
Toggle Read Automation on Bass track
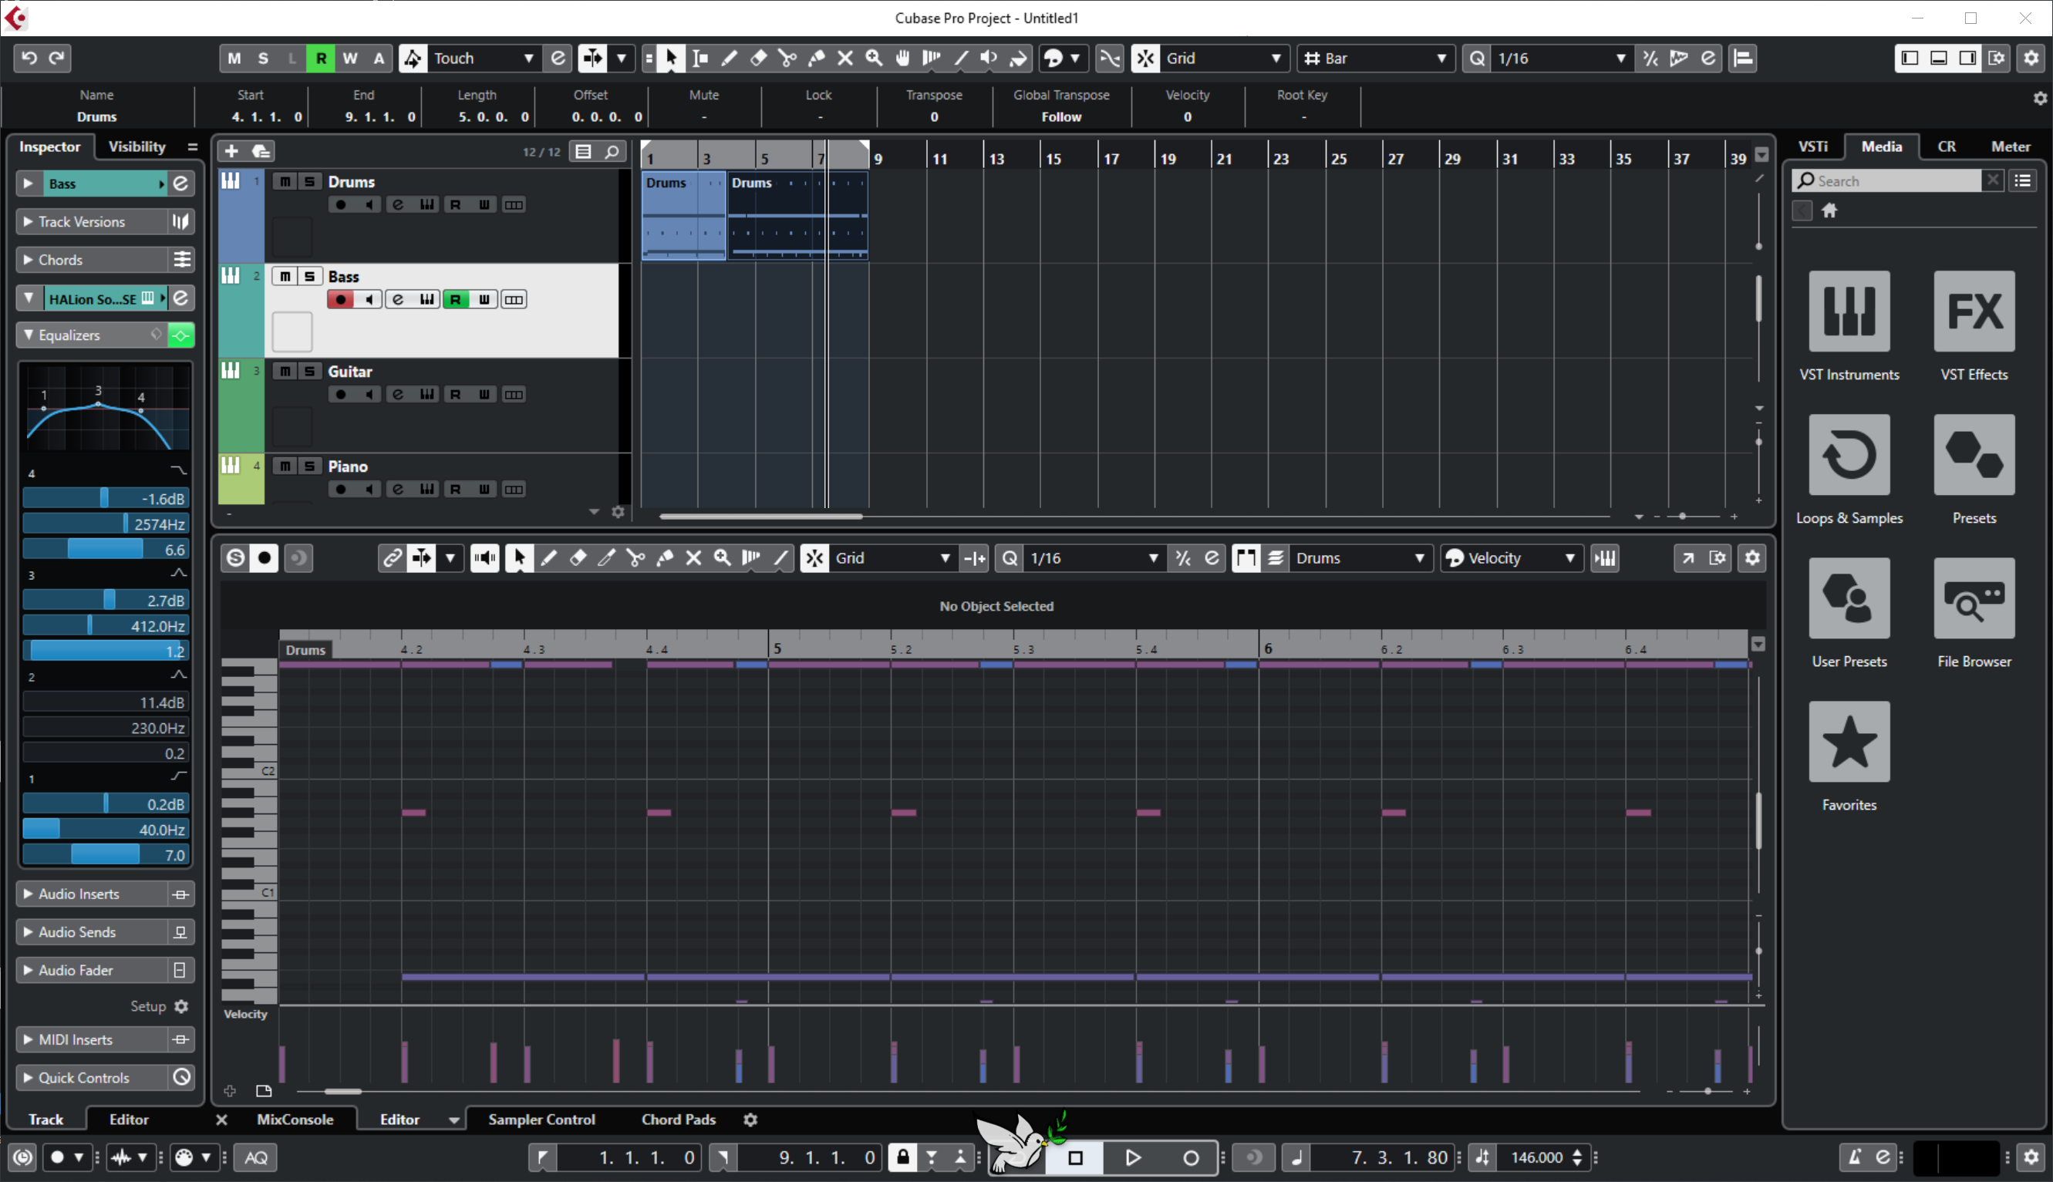(x=456, y=300)
